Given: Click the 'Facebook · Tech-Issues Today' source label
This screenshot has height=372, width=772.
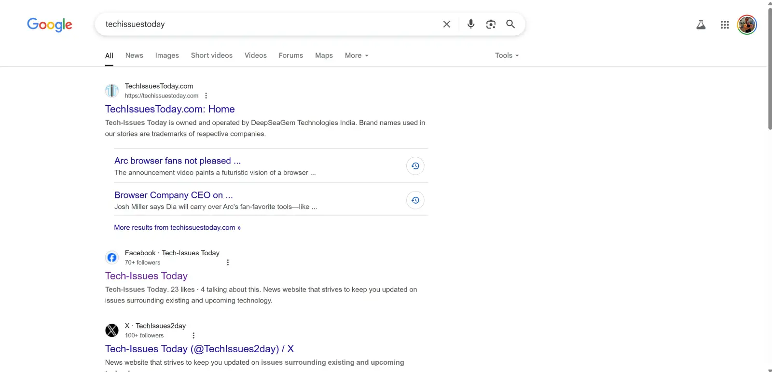Looking at the screenshot, I should pos(172,253).
